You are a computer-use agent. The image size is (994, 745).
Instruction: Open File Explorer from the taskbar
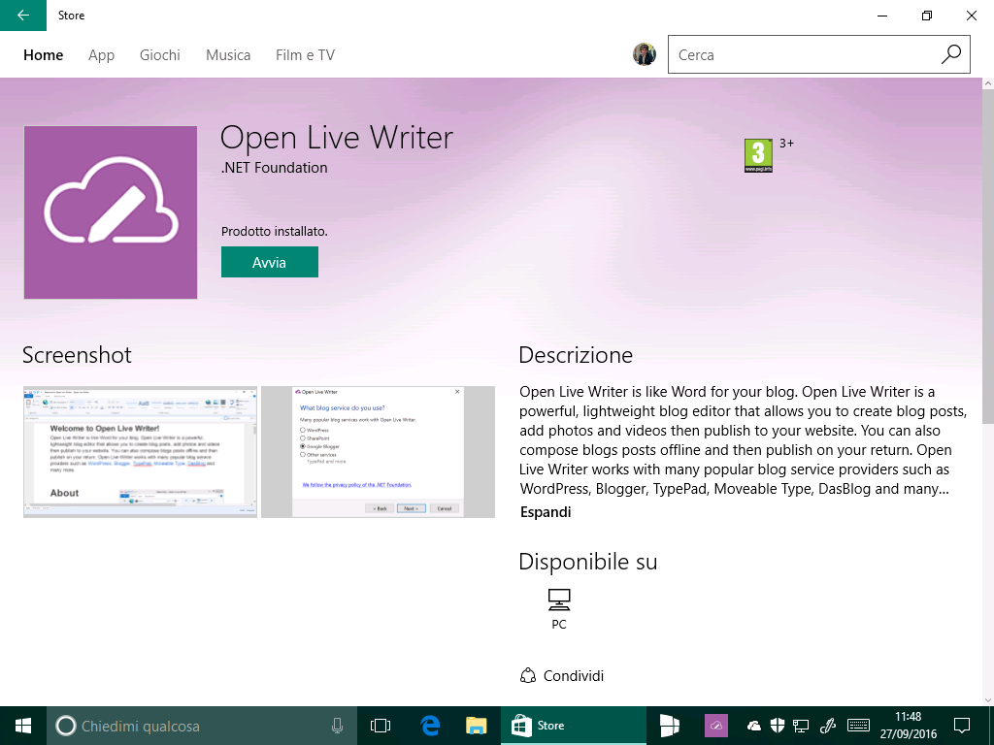476,726
